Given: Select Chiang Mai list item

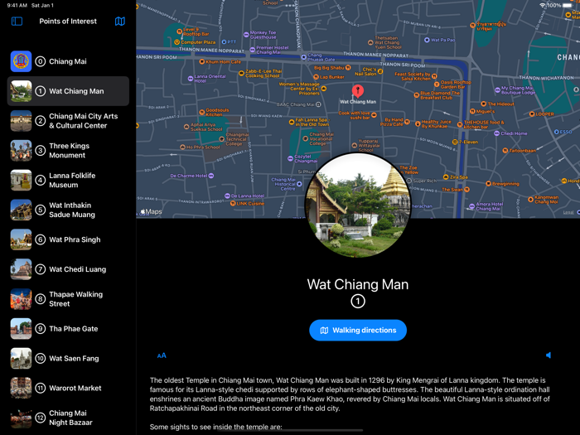Looking at the screenshot, I should click(x=68, y=61).
